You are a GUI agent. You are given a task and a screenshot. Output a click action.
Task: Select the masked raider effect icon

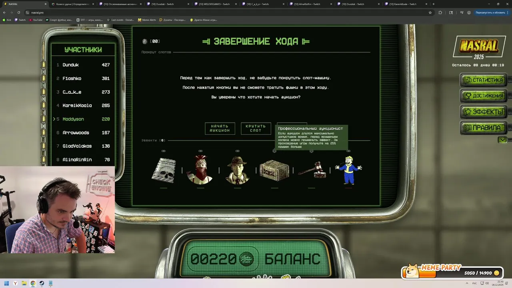tap(200, 170)
